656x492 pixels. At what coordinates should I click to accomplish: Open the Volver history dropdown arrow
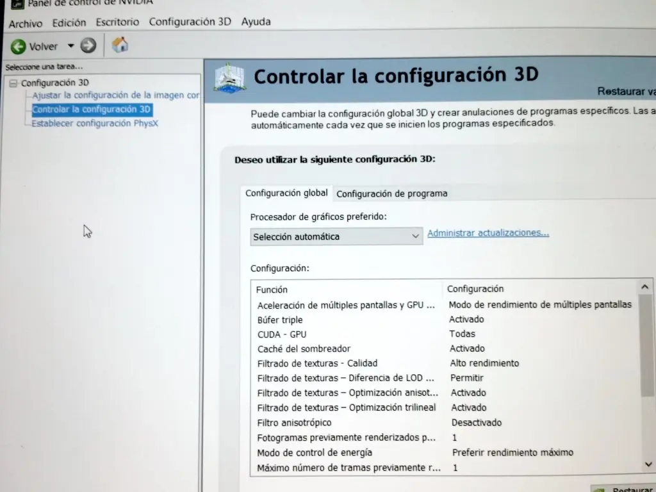[70, 45]
